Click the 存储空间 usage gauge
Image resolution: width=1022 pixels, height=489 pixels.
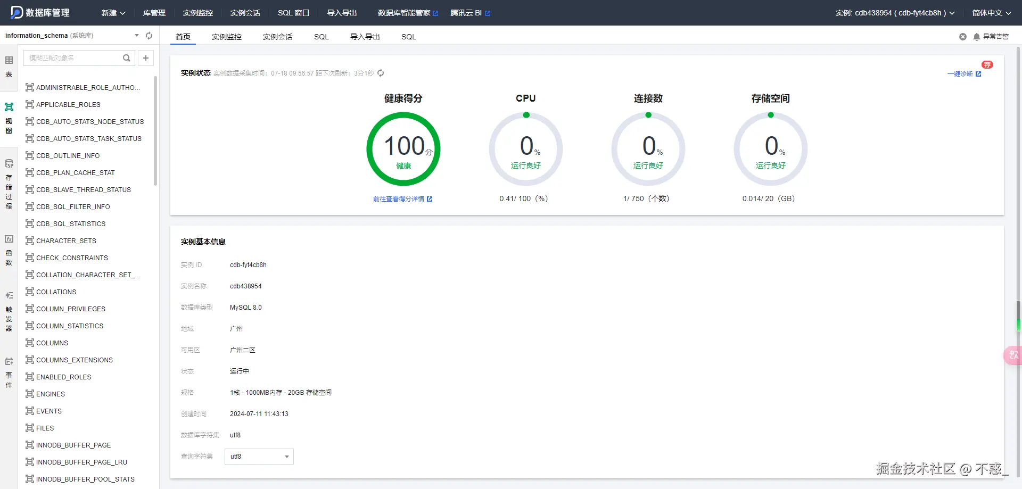click(x=771, y=149)
